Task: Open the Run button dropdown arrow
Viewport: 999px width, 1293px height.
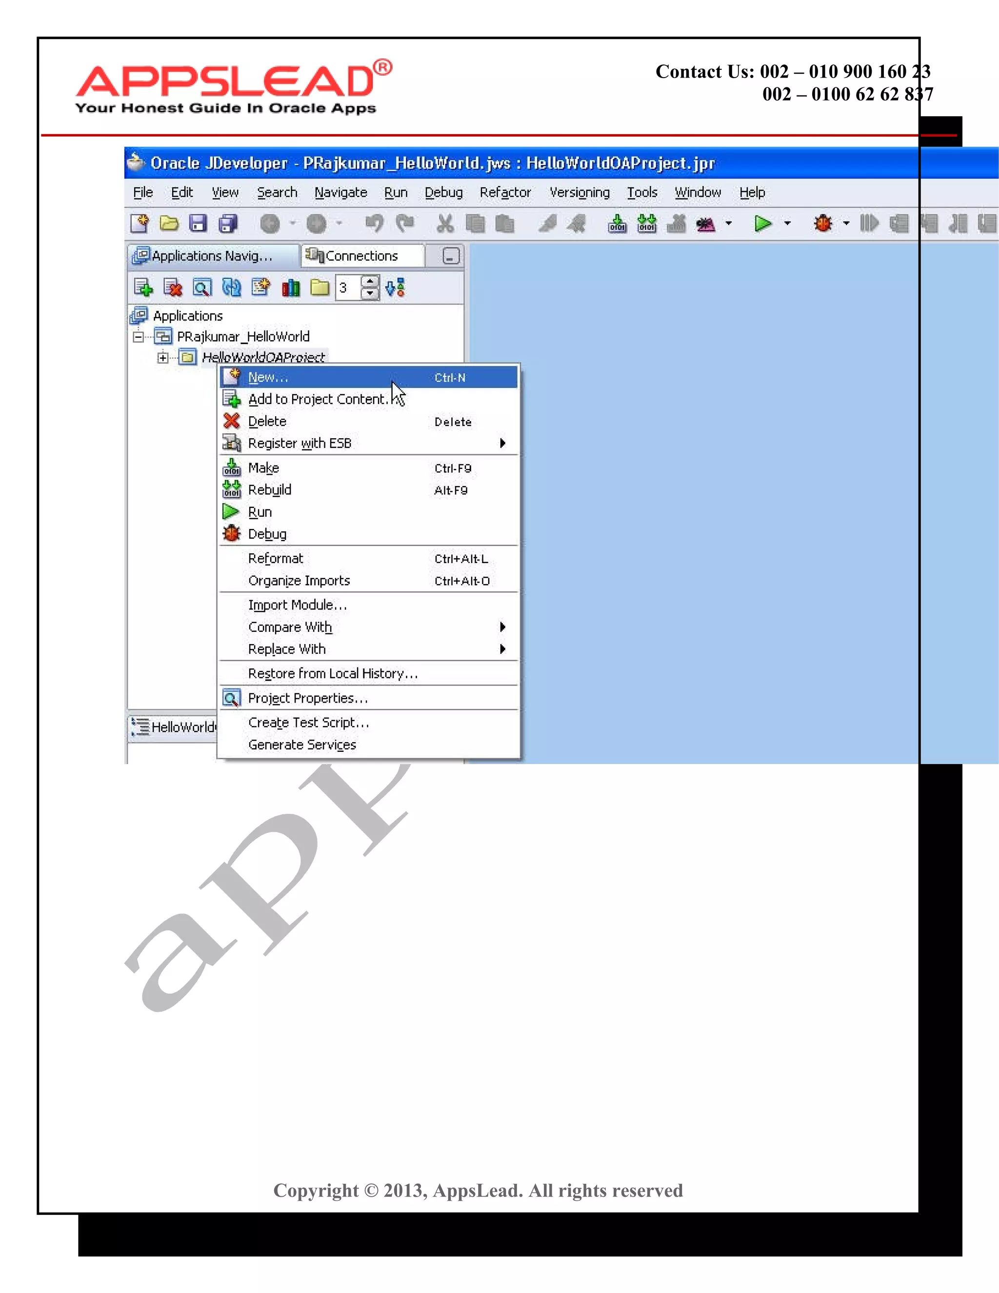Action: pyautogui.click(x=787, y=224)
